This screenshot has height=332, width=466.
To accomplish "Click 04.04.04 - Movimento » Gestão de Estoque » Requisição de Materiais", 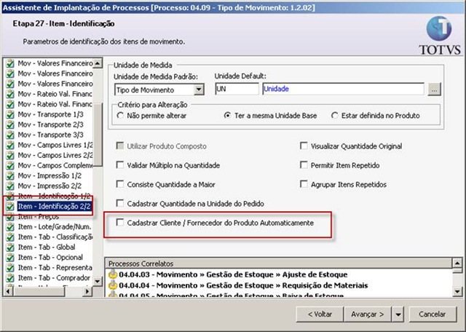I will pyautogui.click(x=243, y=285).
